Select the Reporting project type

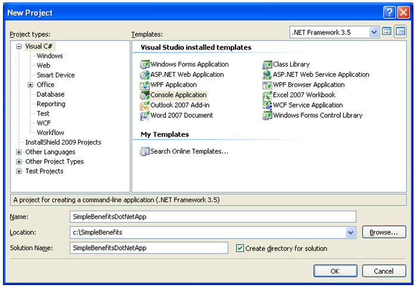[51, 104]
